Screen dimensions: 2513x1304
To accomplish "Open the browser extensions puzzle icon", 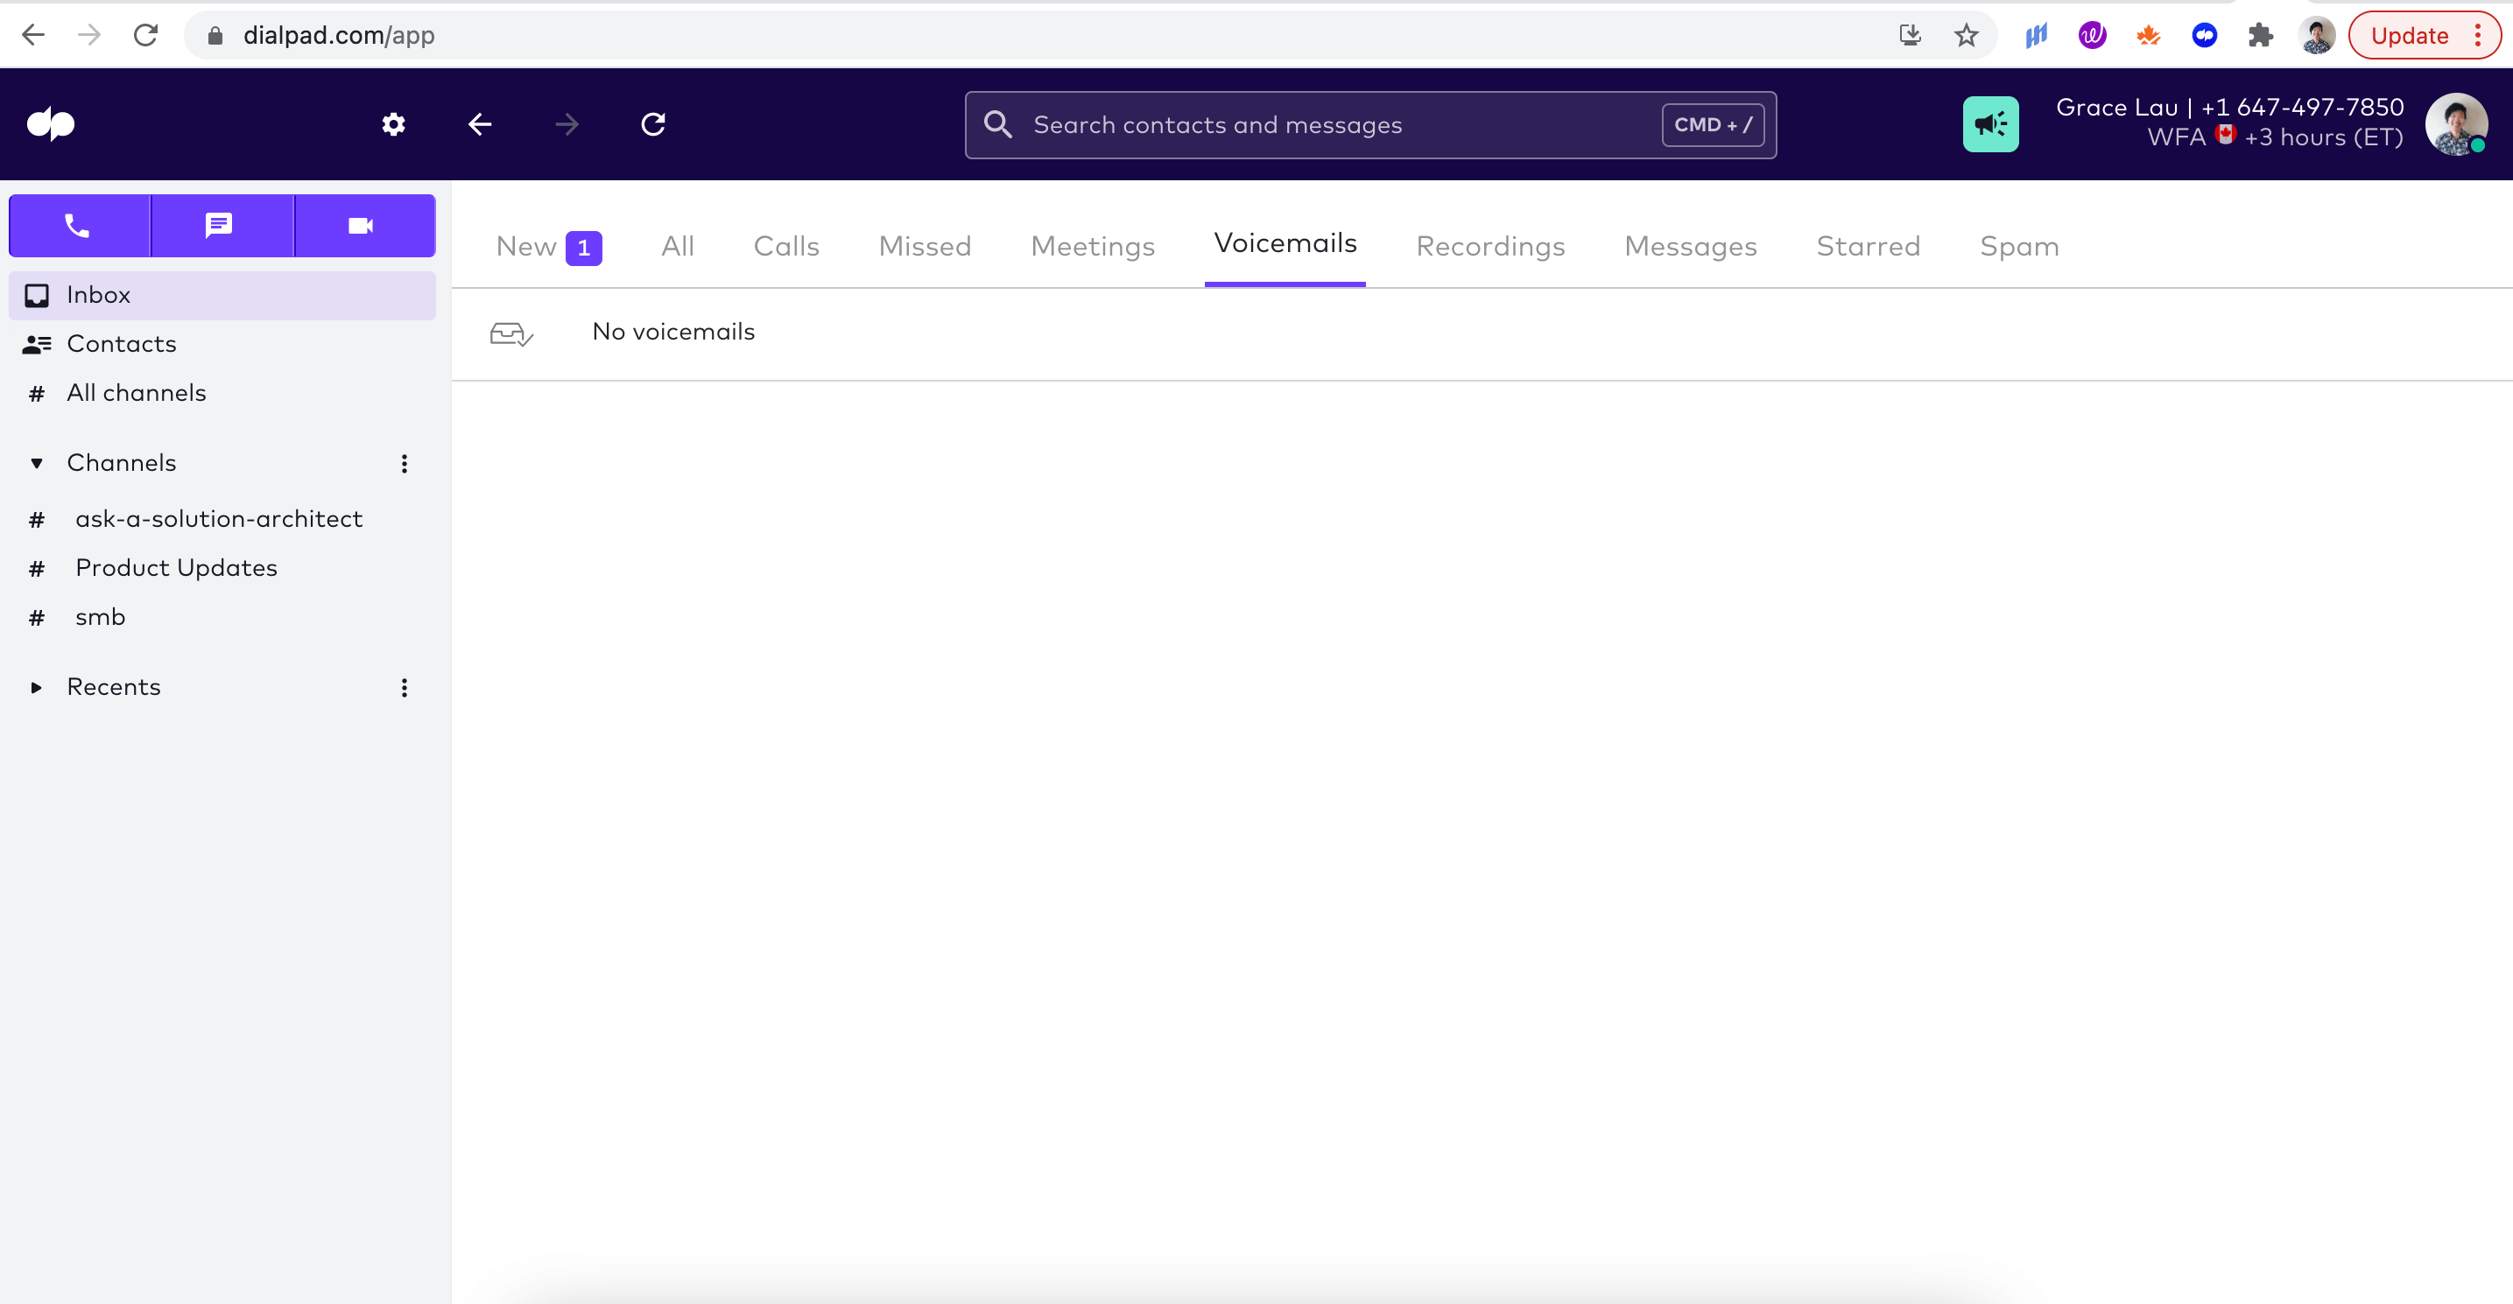I will pyautogui.click(x=2260, y=35).
